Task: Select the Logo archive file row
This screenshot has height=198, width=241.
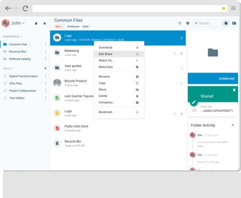Action: coord(118,113)
